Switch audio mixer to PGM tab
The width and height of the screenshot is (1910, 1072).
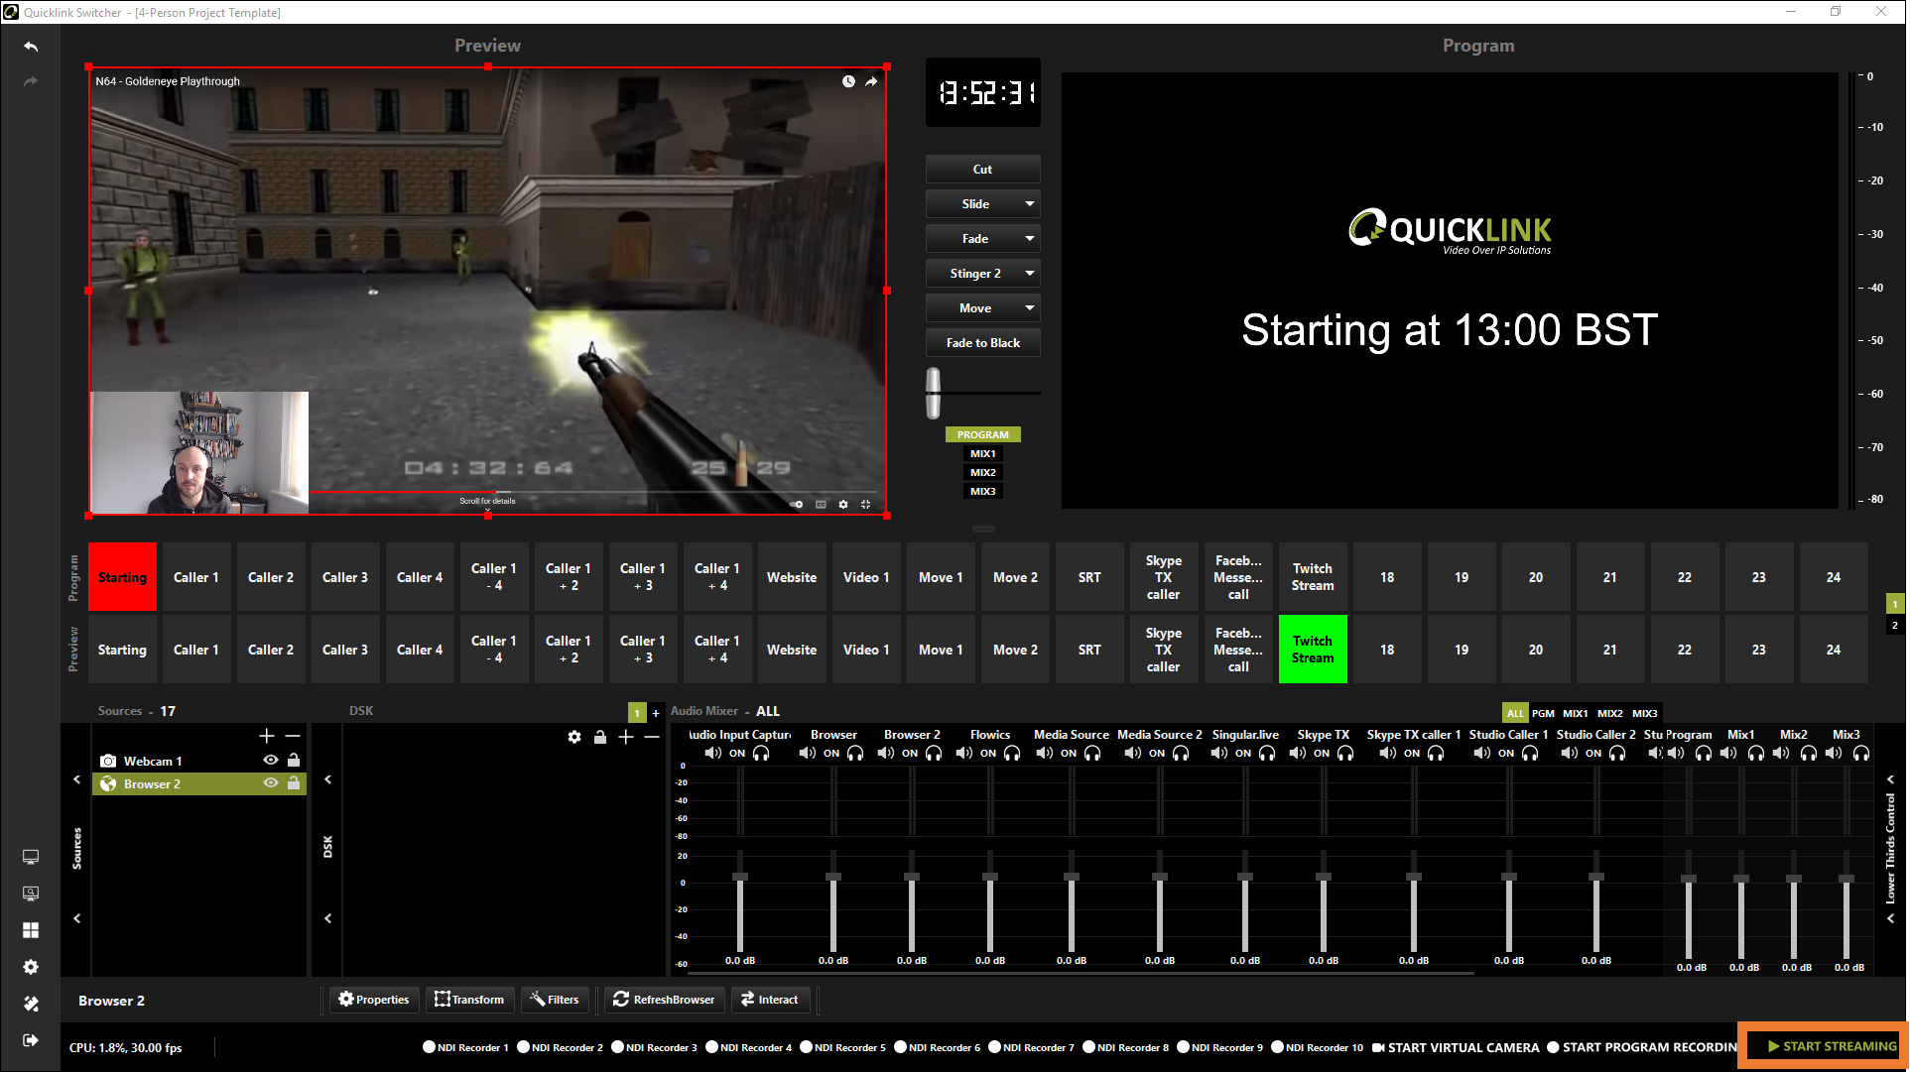click(x=1543, y=713)
